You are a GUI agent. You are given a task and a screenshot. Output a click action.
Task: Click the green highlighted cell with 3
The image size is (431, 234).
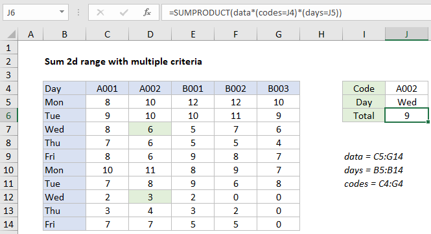pos(150,197)
